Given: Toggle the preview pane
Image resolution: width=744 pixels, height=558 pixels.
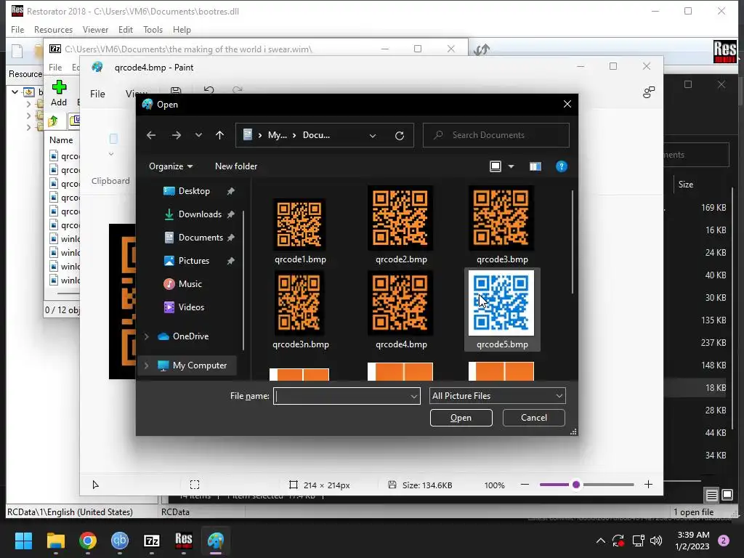Looking at the screenshot, I should point(535,166).
